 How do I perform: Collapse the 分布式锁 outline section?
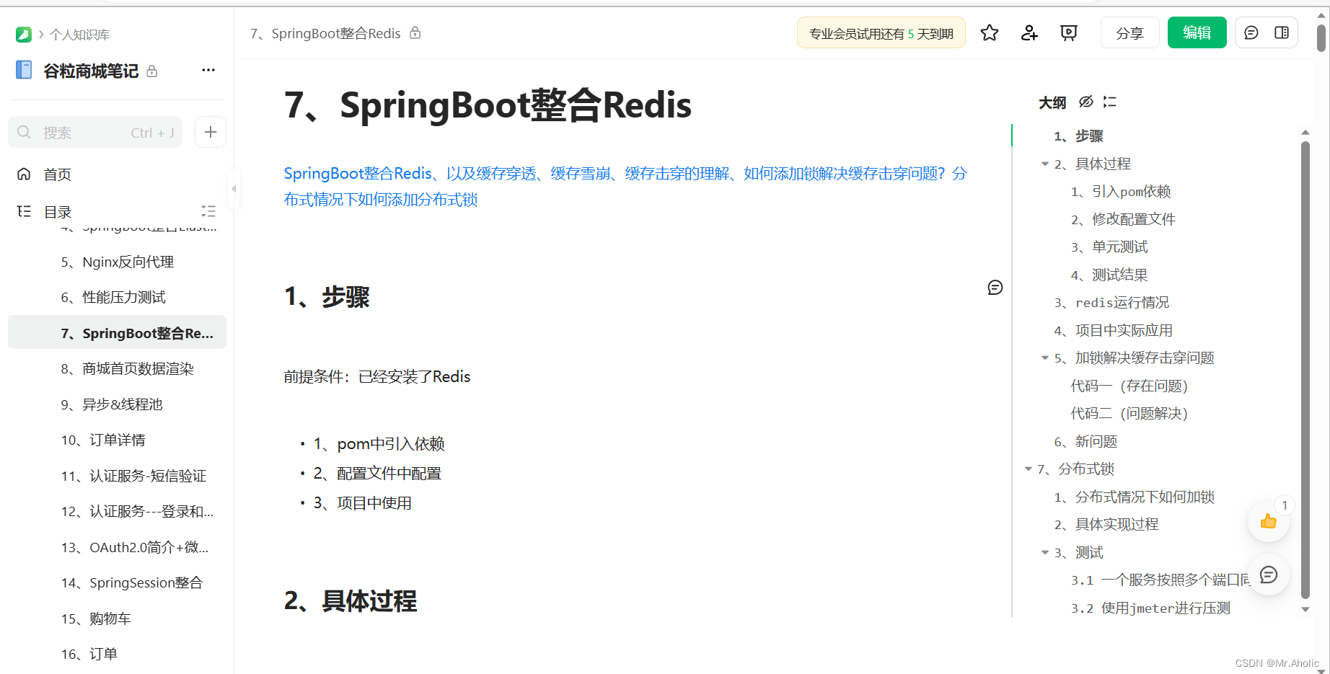[1029, 469]
